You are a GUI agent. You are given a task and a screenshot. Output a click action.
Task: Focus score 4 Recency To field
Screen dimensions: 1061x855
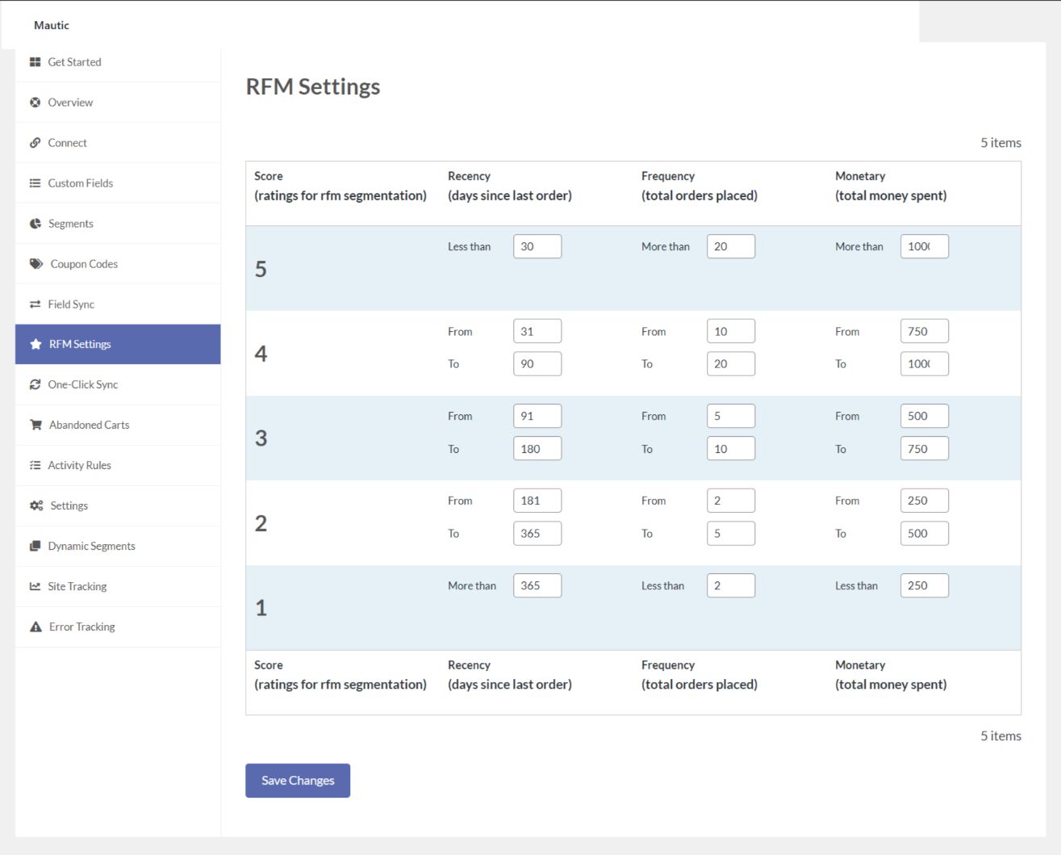click(537, 363)
